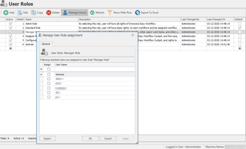Close the Manage User Role assignment dialog

(x=133, y=35)
